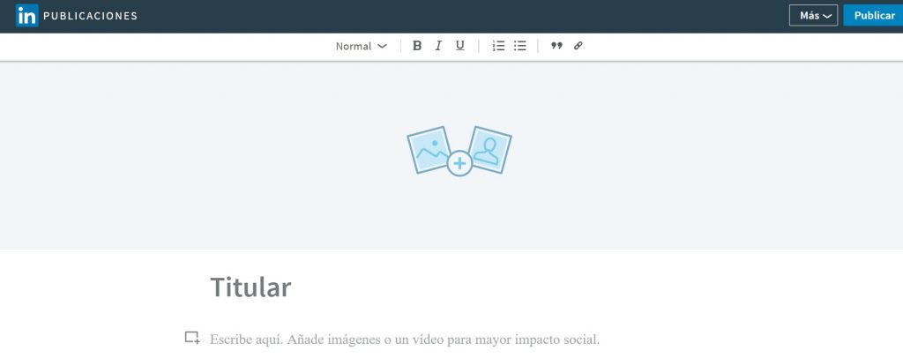Open the Más dropdown menu
Screen dimensions: 903x358
click(x=813, y=16)
